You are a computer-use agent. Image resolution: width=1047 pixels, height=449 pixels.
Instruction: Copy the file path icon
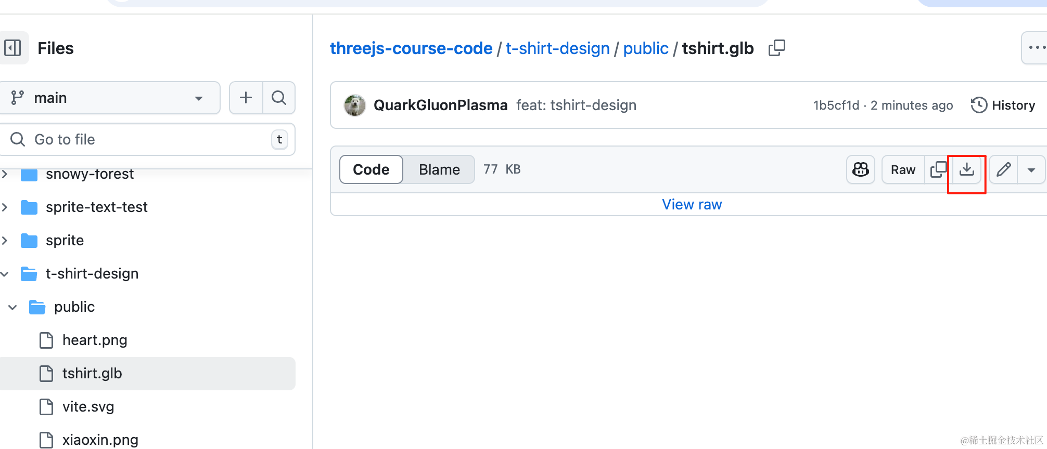(x=776, y=48)
